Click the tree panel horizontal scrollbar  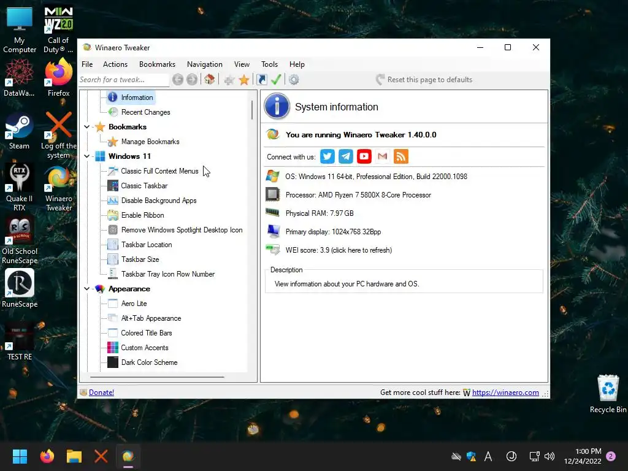157,377
